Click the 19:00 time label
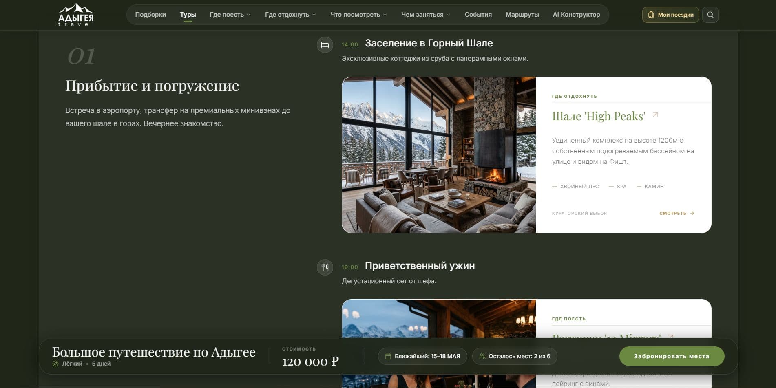This screenshot has width=776, height=388. [x=349, y=267]
